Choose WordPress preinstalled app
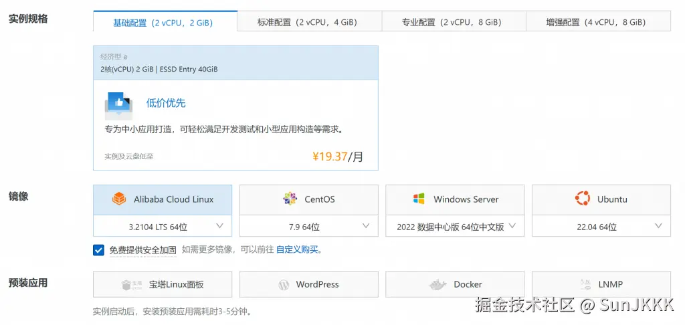 coord(309,284)
